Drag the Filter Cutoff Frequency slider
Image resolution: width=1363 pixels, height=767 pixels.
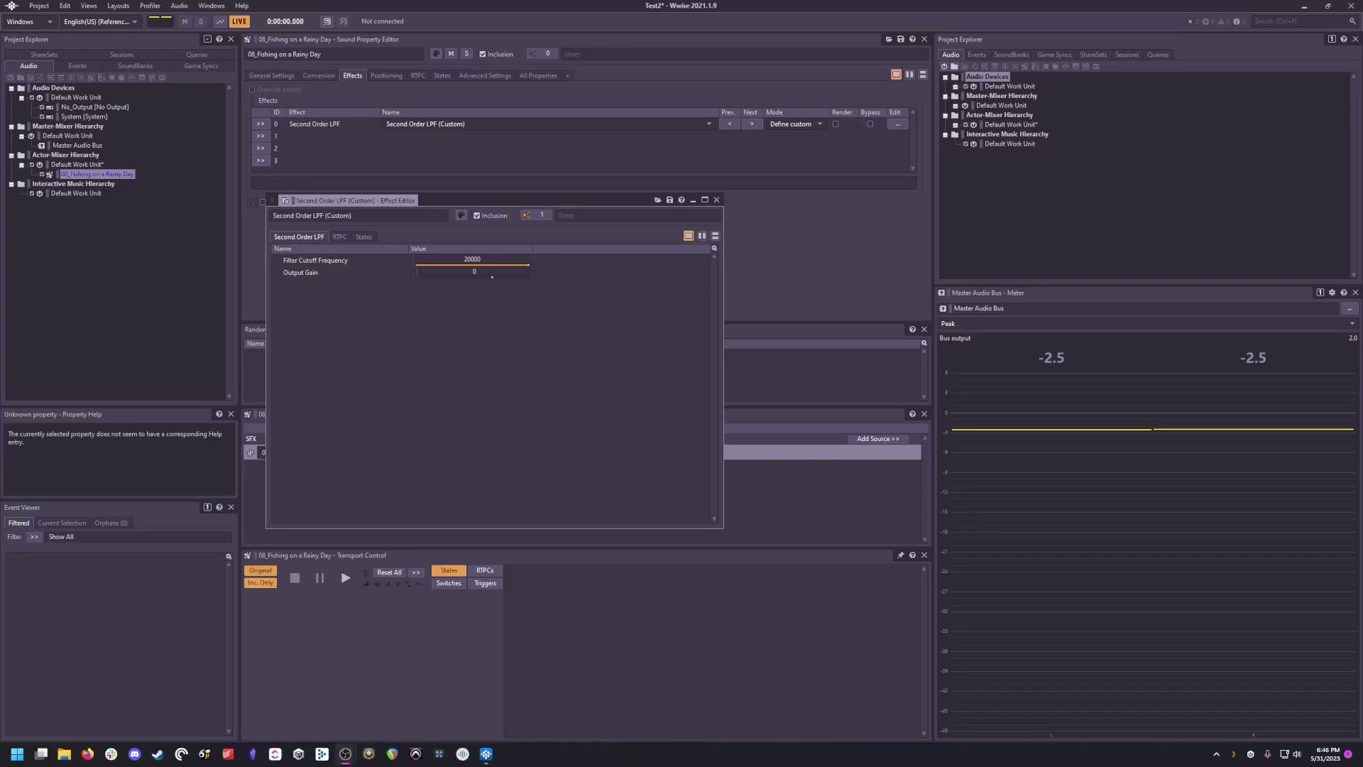(x=527, y=263)
